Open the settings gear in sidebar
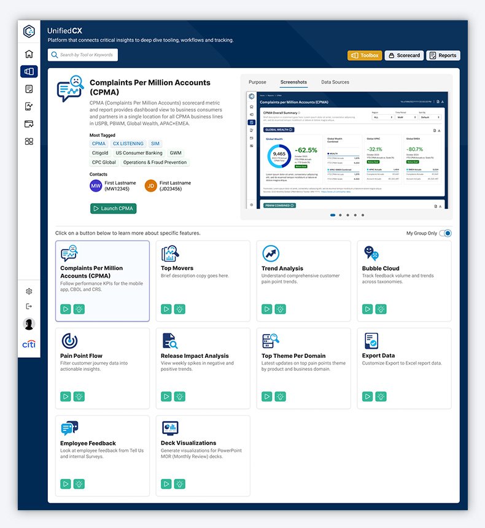485x528 pixels. (x=29, y=291)
